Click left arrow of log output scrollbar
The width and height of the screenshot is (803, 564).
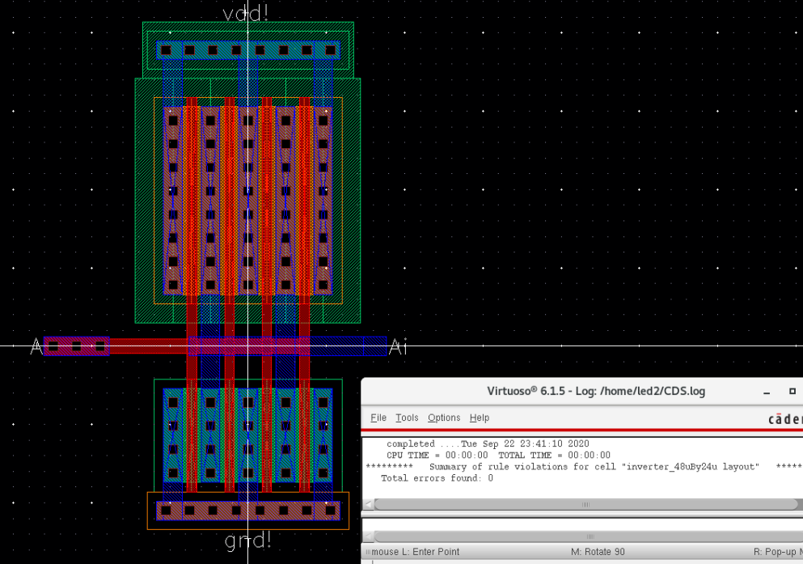[369, 504]
